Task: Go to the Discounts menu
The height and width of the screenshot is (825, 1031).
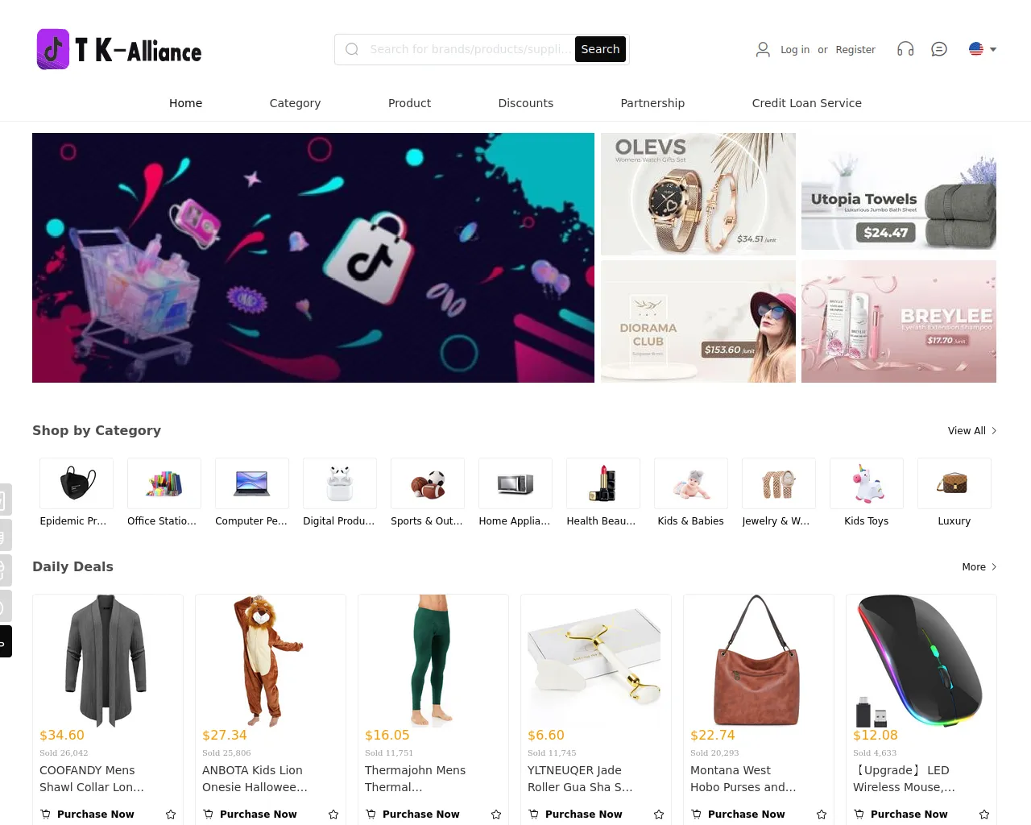Action: click(526, 103)
